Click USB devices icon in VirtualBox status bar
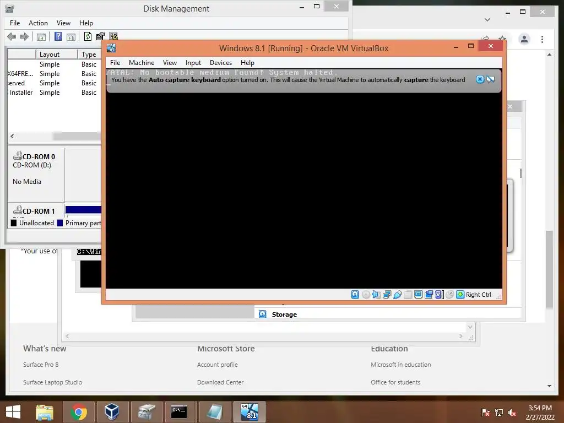564x423 pixels. pos(398,295)
